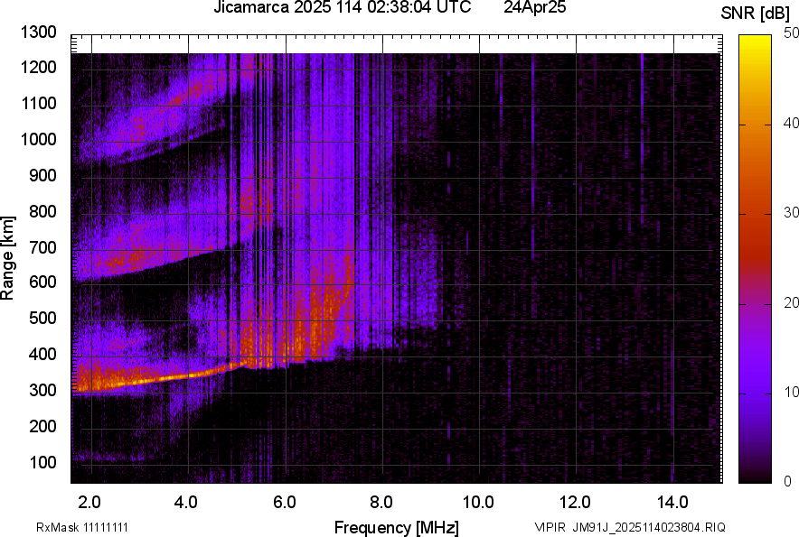This screenshot has height=537, width=799.
Task: Click the range tick label '100'
Action: pos(42,462)
